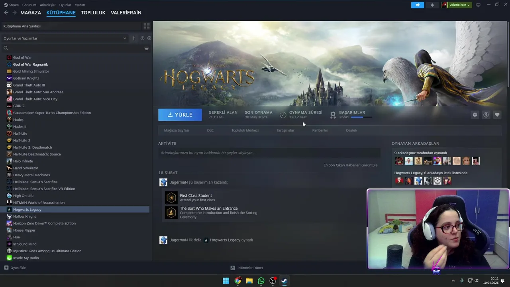Viewport: 510px width, 287px height.
Task: Toggle the library grid view icon
Action: [147, 26]
